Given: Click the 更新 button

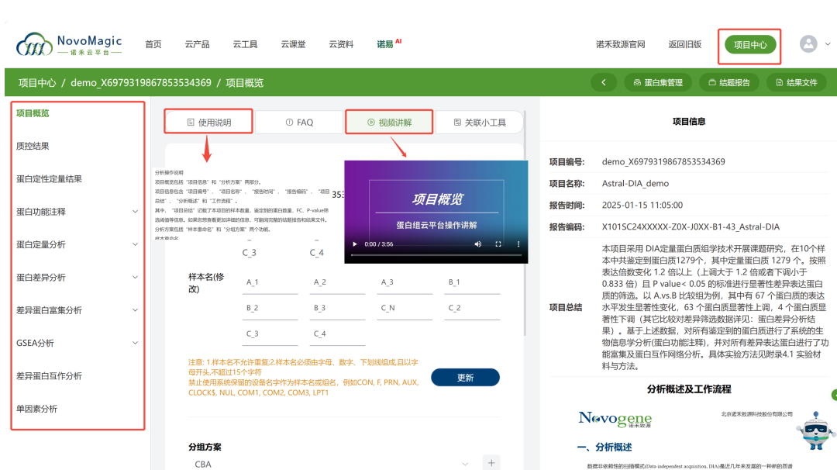Looking at the screenshot, I should tap(465, 378).
